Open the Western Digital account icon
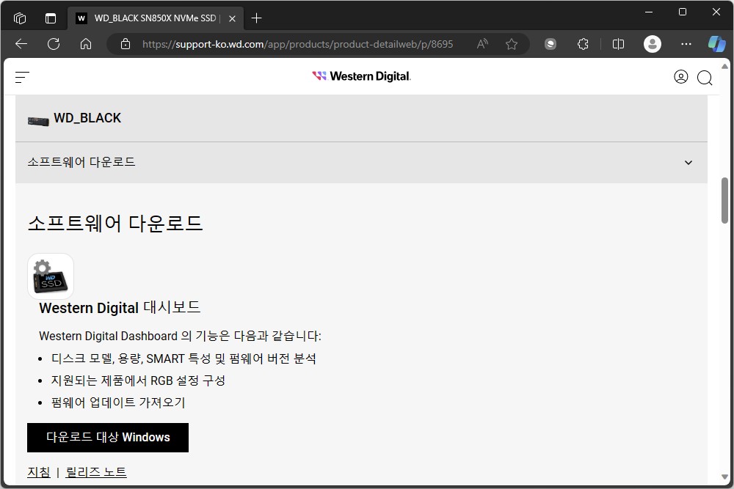The width and height of the screenshot is (734, 489). [681, 77]
